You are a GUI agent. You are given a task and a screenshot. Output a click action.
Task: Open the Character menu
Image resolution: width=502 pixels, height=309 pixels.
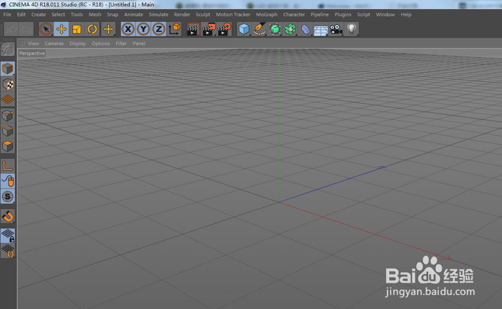294,15
